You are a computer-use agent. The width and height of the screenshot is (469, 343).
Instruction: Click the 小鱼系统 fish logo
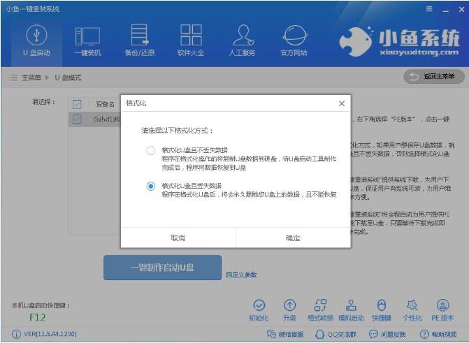356,42
